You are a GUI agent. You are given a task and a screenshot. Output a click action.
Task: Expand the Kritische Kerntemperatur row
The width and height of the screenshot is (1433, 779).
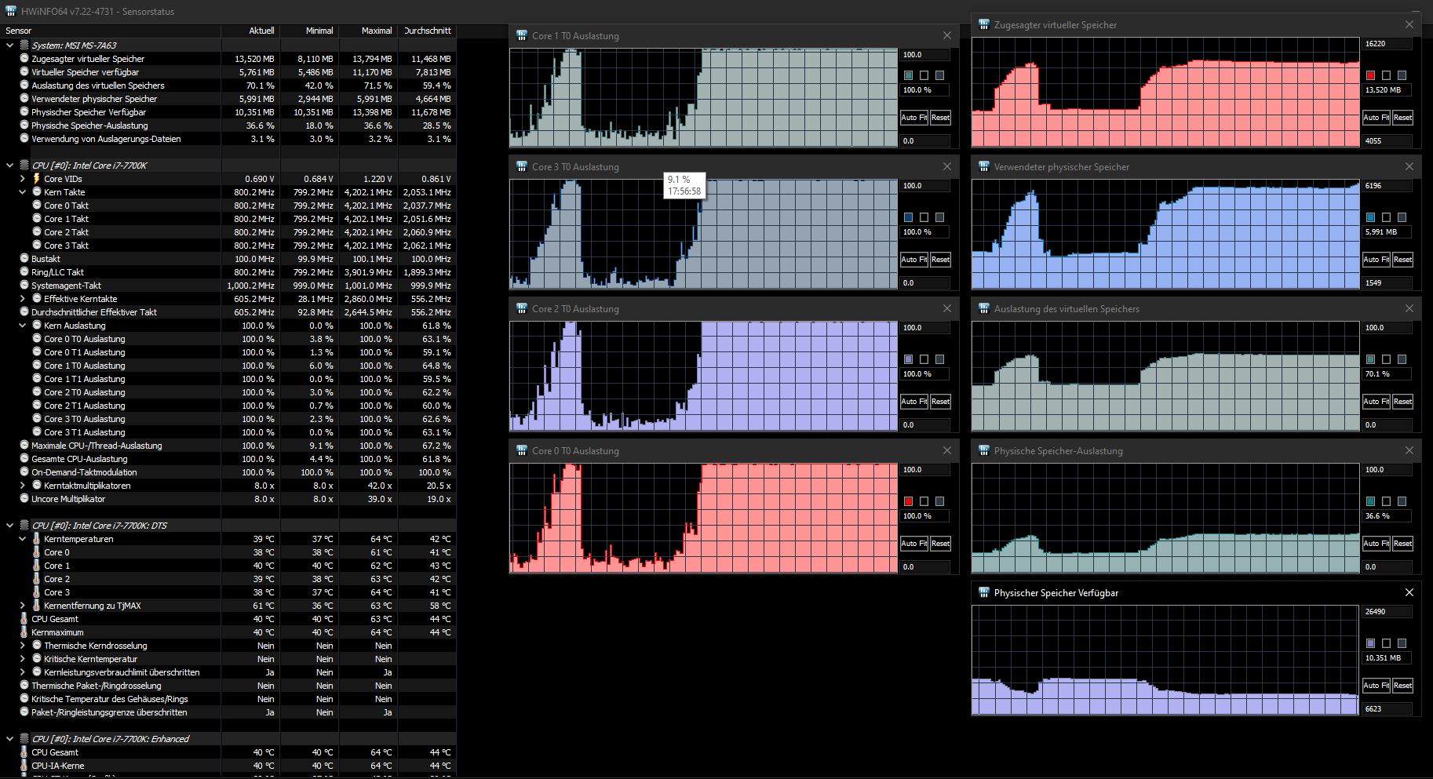pos(23,659)
